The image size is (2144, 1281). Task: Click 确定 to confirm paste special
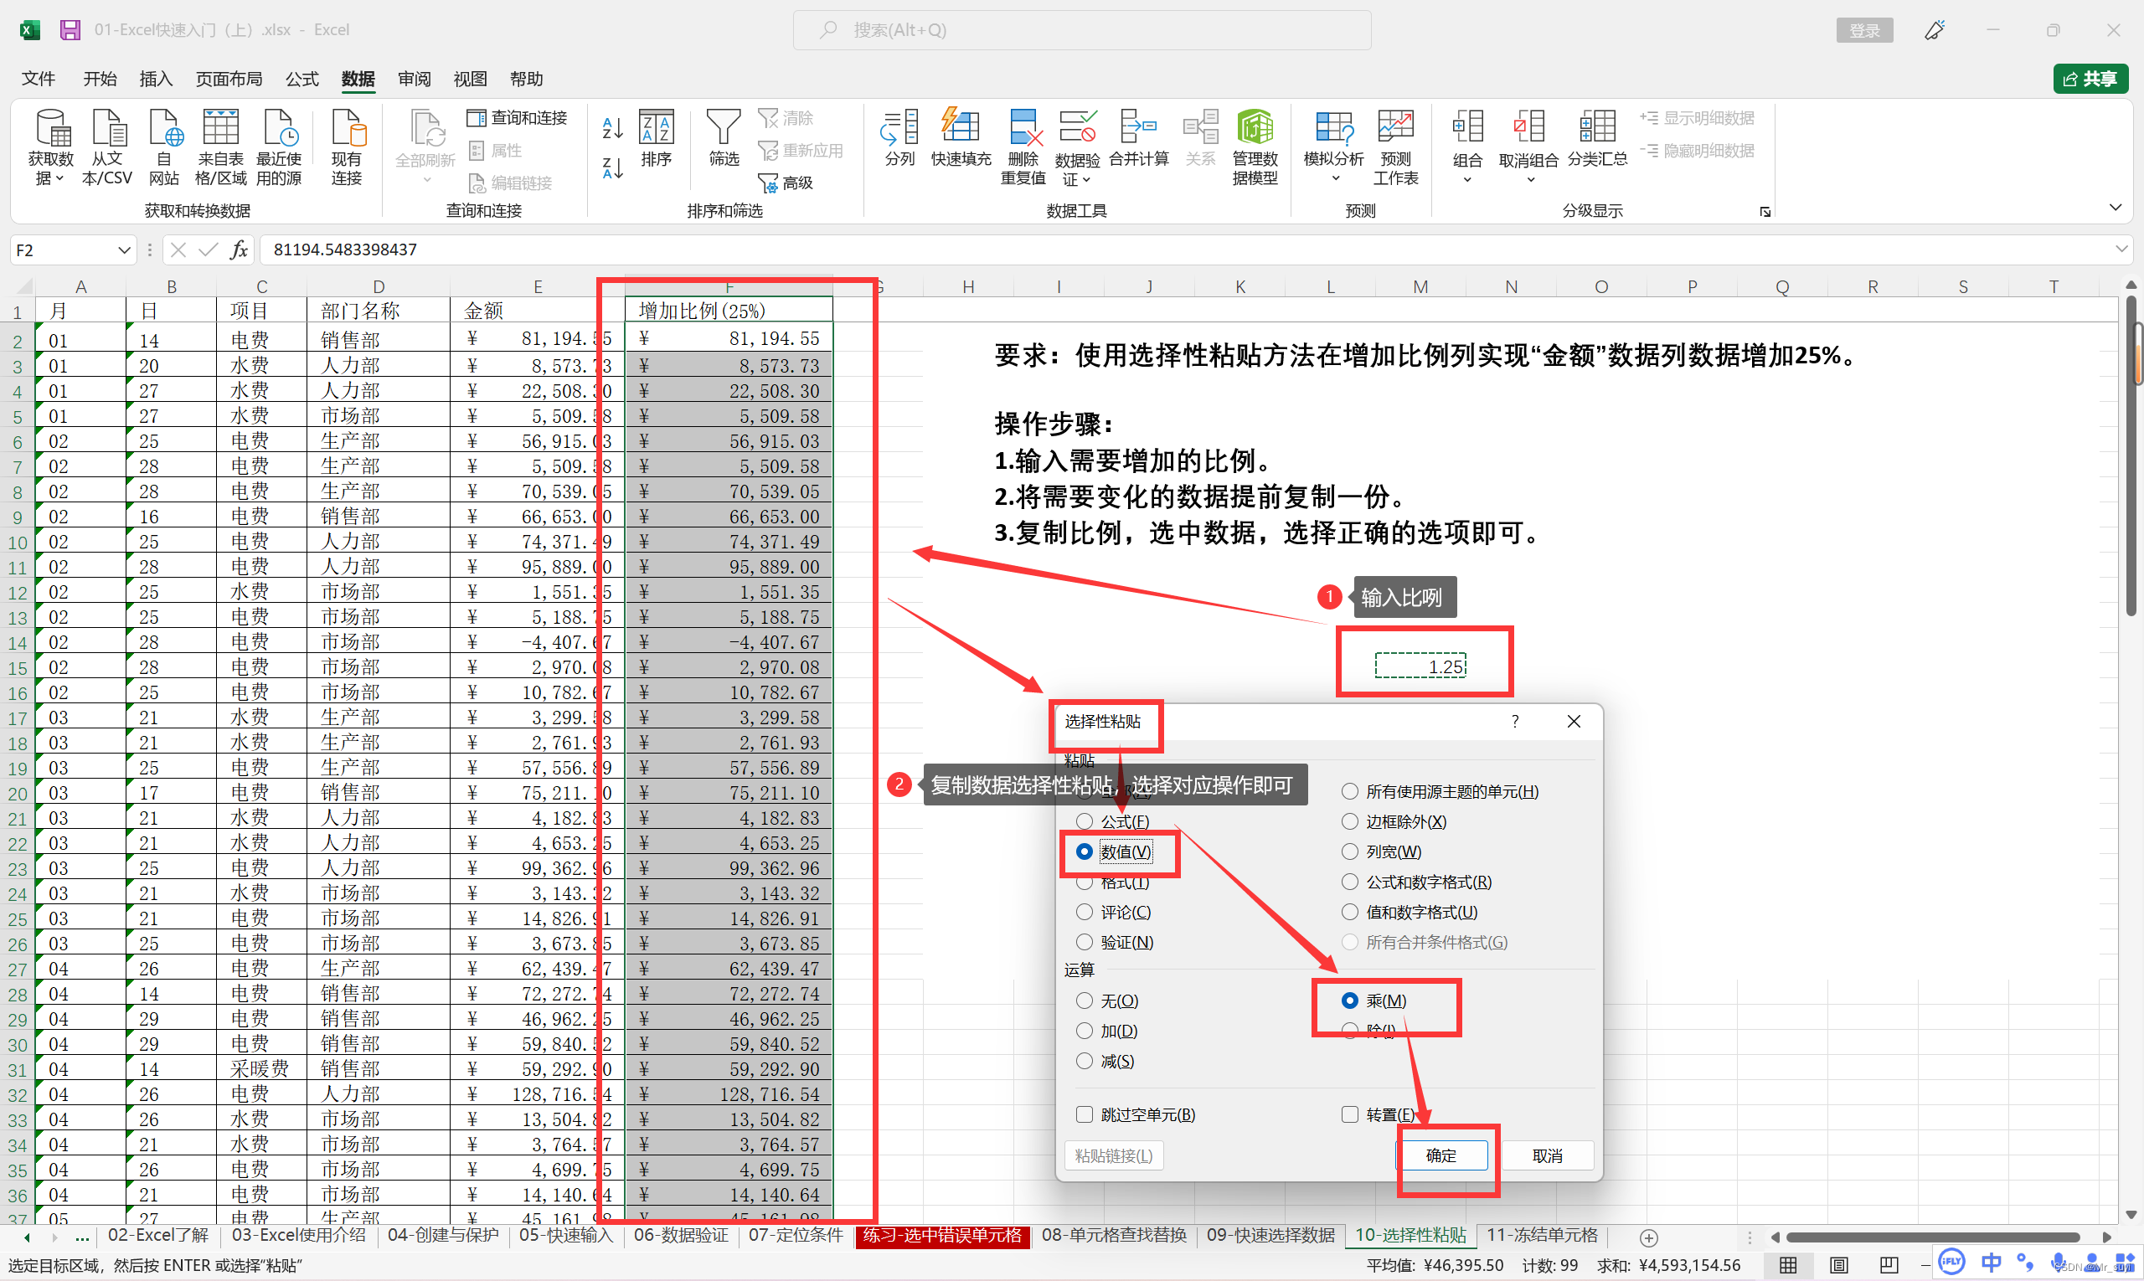tap(1441, 1155)
